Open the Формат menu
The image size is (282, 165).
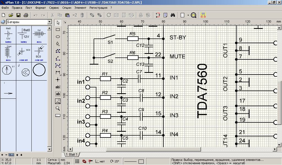point(41,8)
